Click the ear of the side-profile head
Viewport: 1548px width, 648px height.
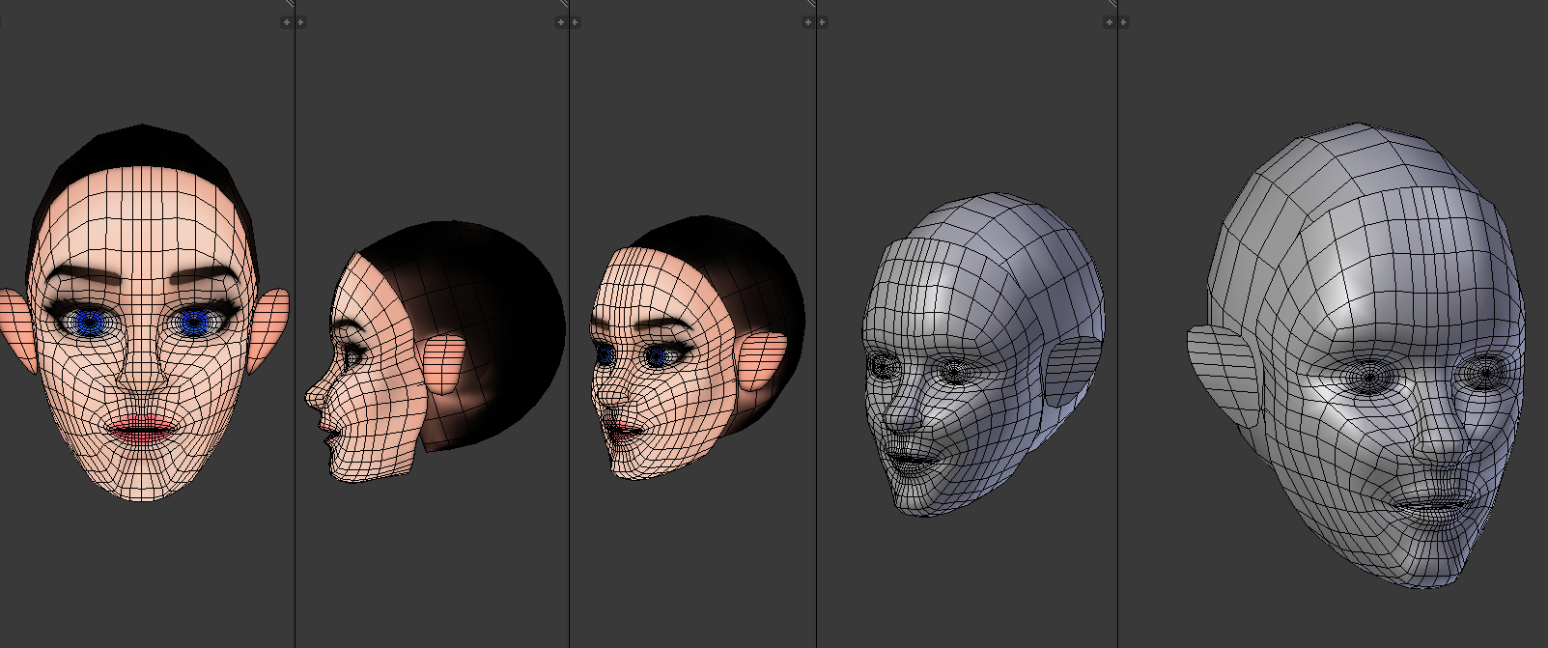click(445, 362)
